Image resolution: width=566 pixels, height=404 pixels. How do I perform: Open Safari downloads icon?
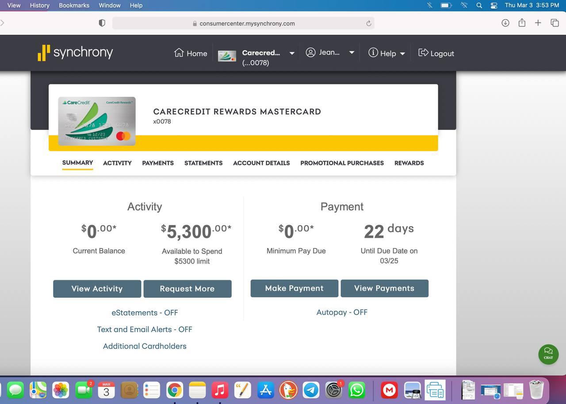[x=505, y=23]
